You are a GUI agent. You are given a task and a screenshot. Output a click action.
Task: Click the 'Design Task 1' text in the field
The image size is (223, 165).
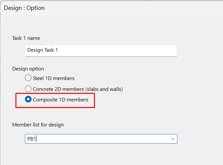42,50
